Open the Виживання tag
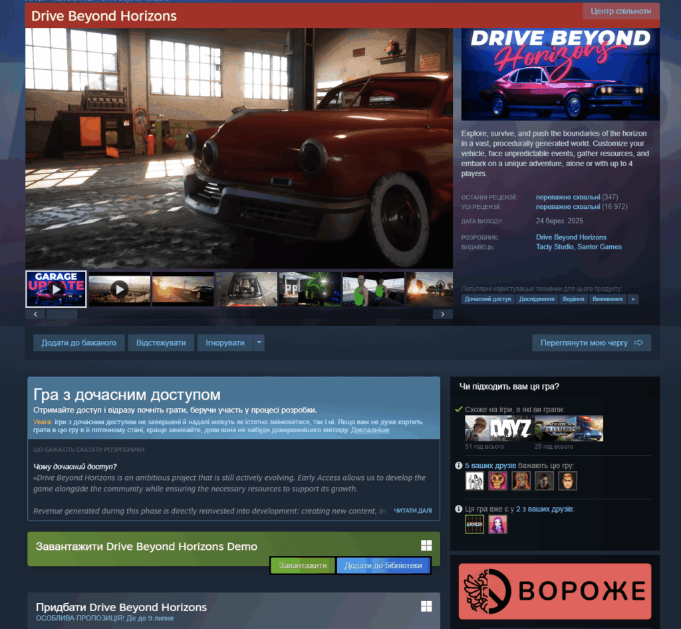The image size is (681, 629). tap(608, 299)
